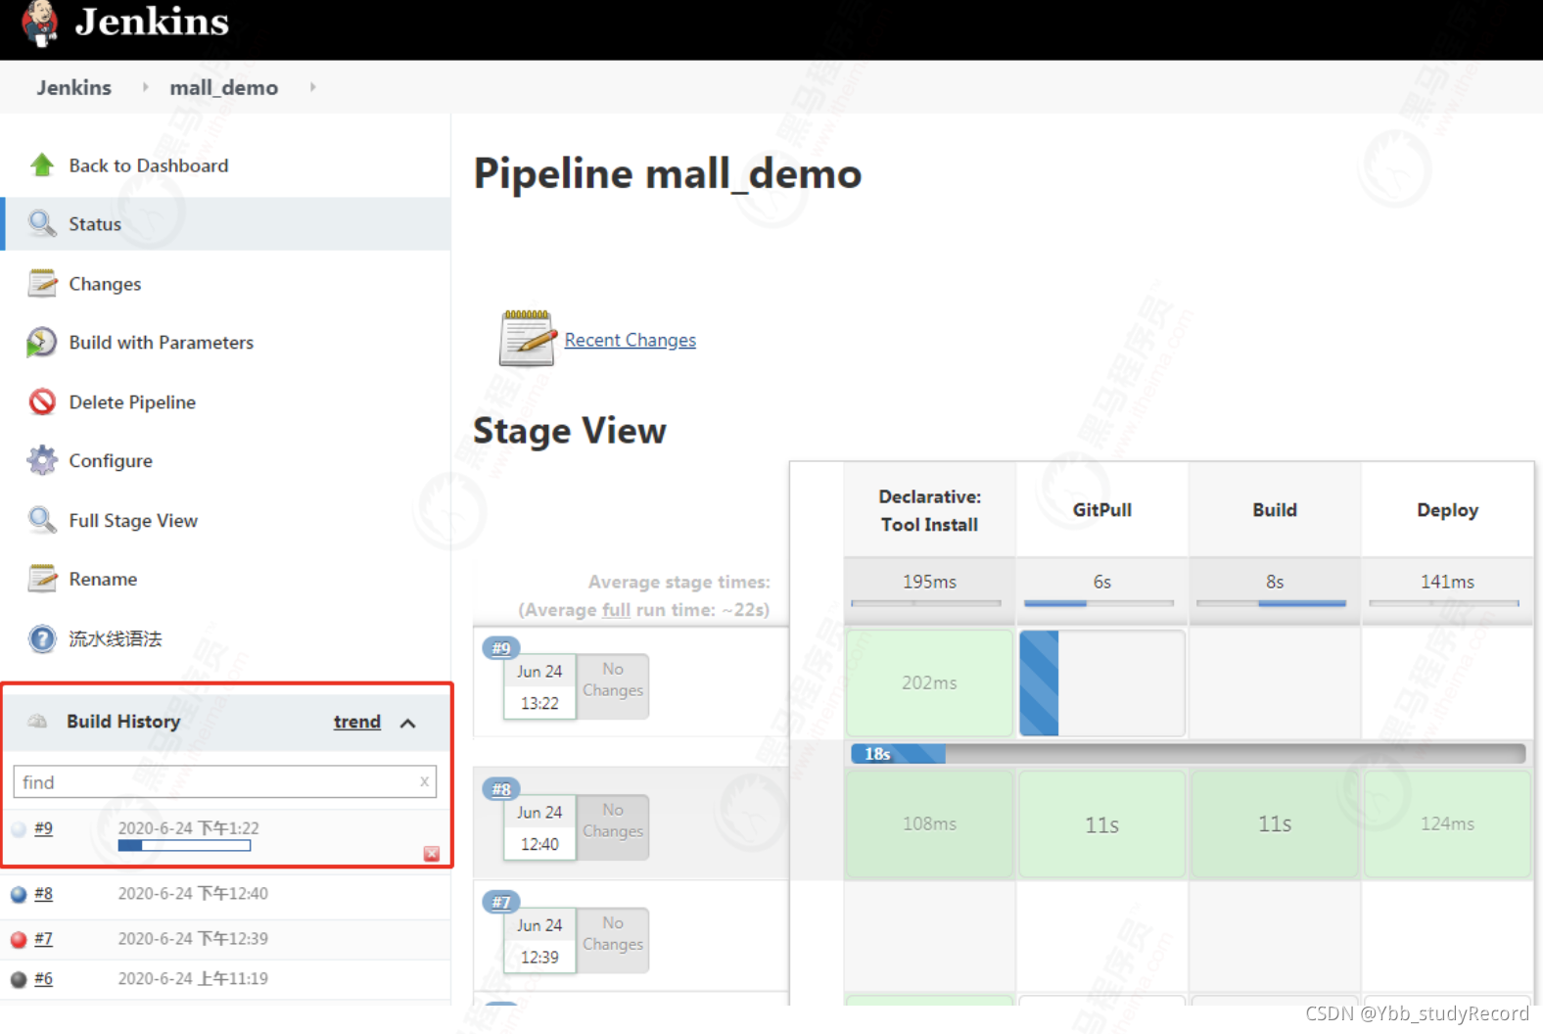Click the Configure gear icon
Viewport: 1543px width, 1034px height.
(x=41, y=460)
